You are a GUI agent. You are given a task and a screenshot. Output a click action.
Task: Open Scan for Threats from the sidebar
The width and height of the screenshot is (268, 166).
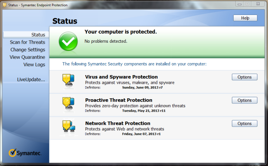[27, 42]
